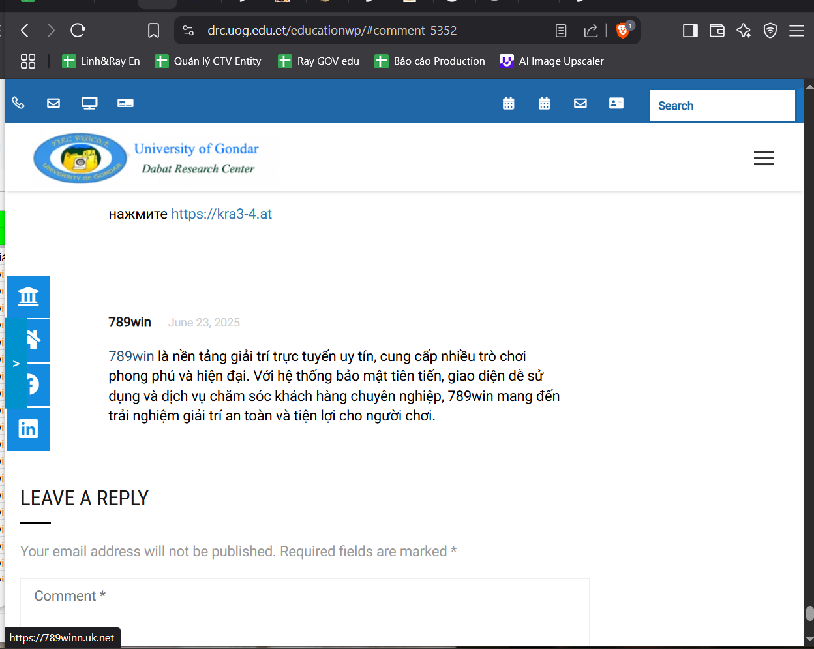Open the Báo cáo Production bookmark
The image size is (814, 649).
[x=430, y=61]
